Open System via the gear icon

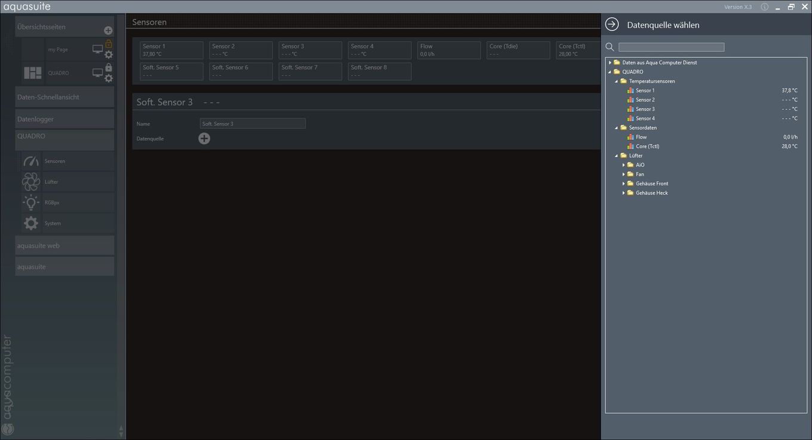pos(31,223)
